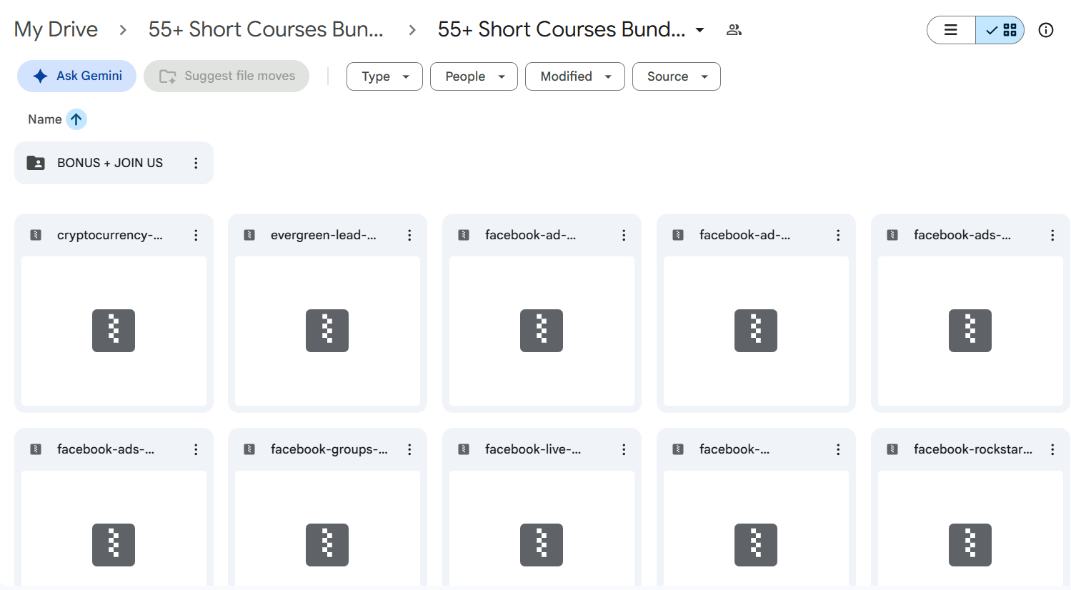Click Suggest file moves button

click(226, 76)
